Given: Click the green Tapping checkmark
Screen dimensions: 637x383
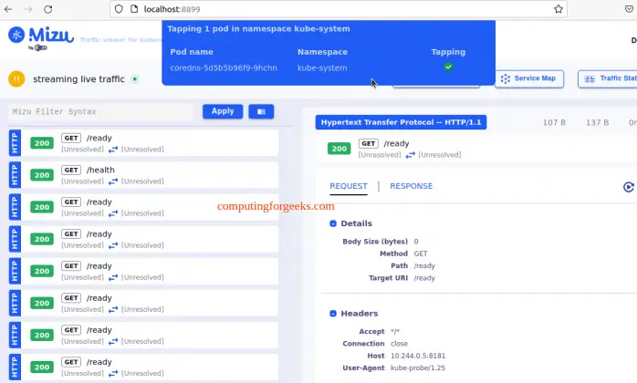Looking at the screenshot, I should [x=448, y=67].
